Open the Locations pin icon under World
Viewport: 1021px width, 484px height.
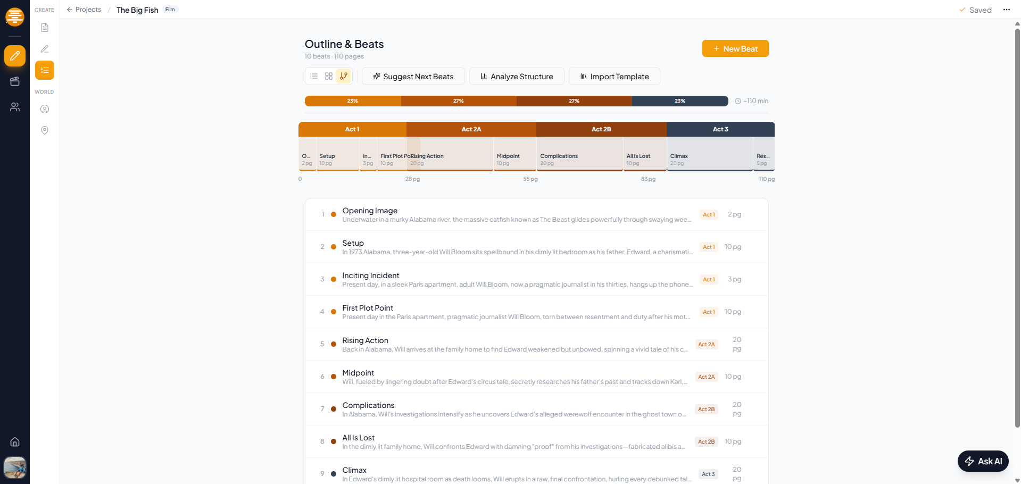click(45, 130)
